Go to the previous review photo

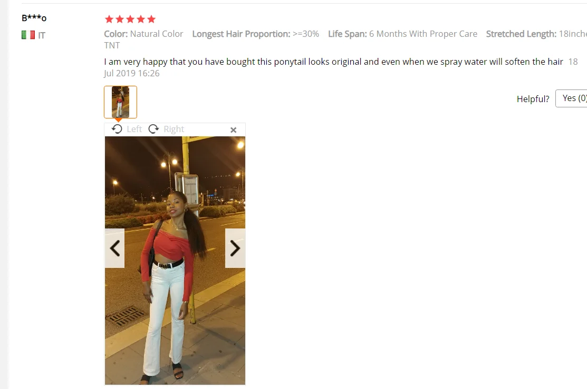[114, 248]
